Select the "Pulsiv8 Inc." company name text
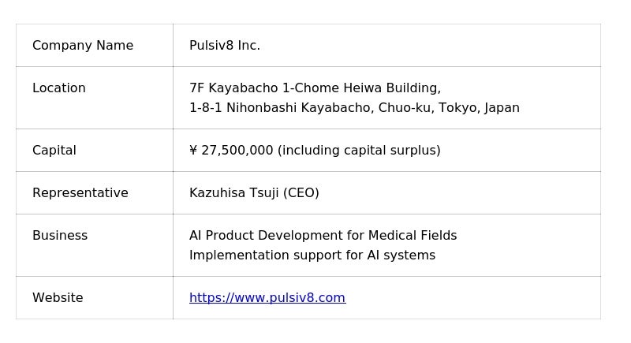The image size is (631, 343). [225, 46]
